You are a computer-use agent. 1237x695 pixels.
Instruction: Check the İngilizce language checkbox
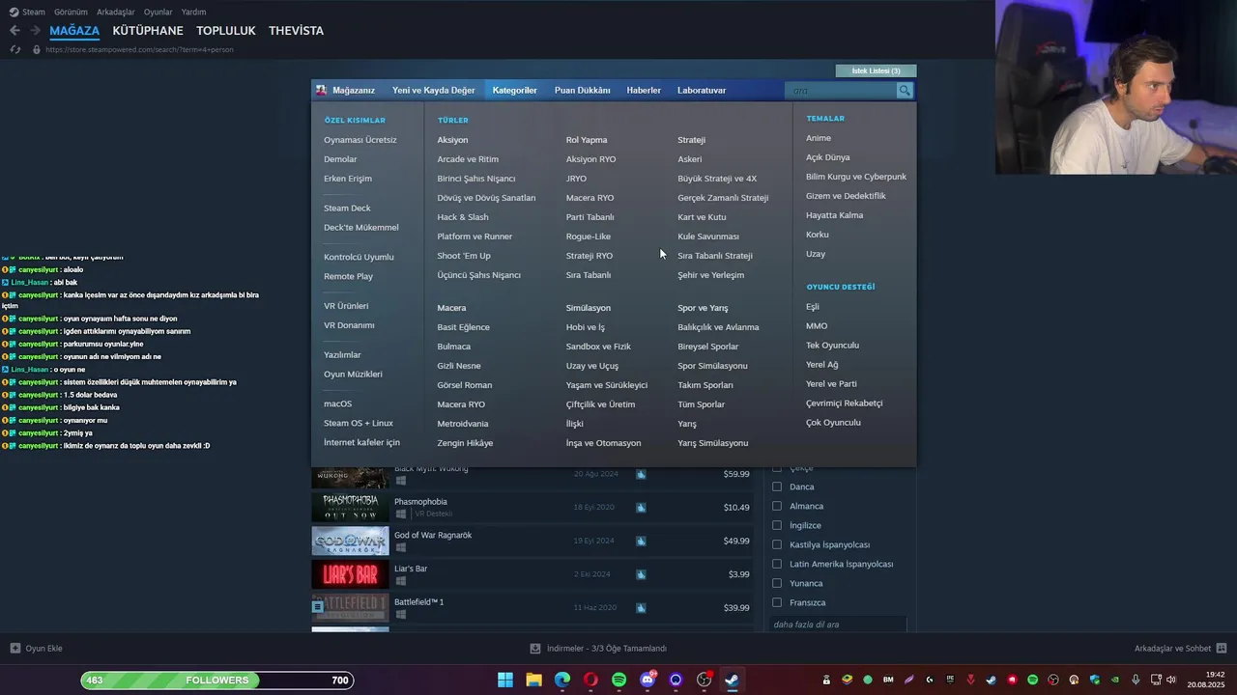pyautogui.click(x=776, y=525)
